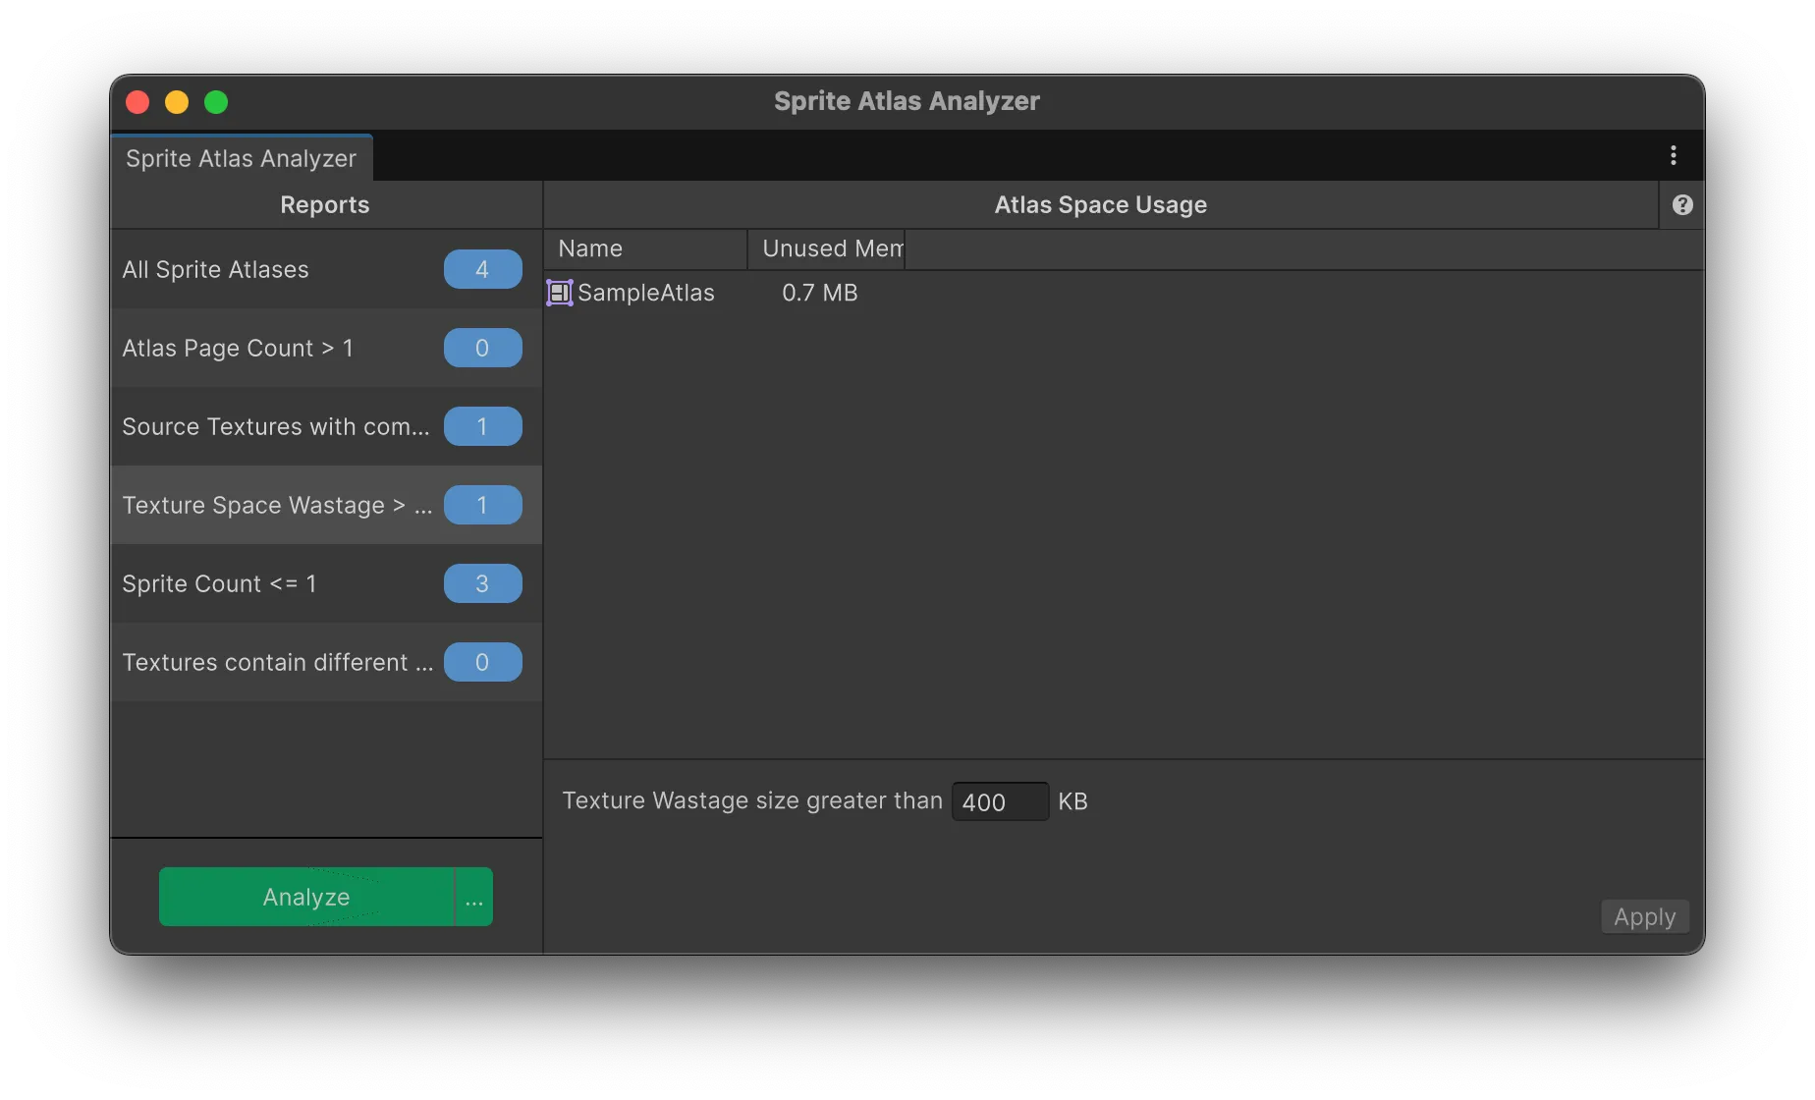The image size is (1815, 1100).
Task: Click the wastage size KB input field
Action: [x=999, y=801]
